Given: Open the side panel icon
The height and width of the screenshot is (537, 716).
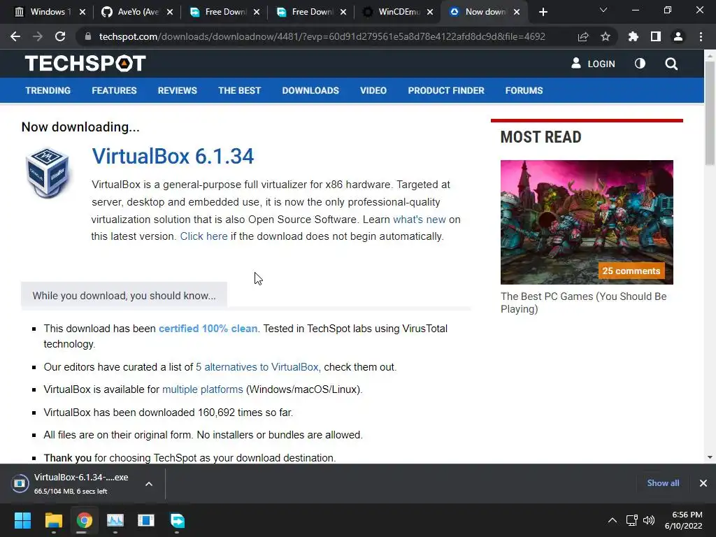Looking at the screenshot, I should coord(656,36).
